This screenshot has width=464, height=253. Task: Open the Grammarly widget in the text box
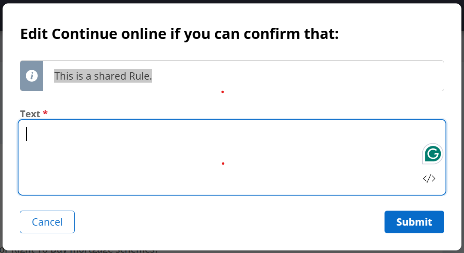coord(432,154)
